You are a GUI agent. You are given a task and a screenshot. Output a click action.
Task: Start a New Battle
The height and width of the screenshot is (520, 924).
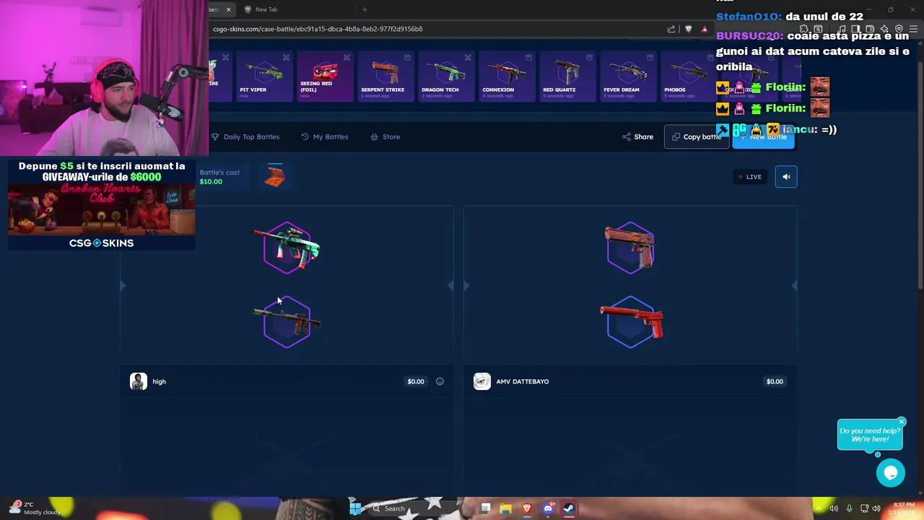coord(763,136)
